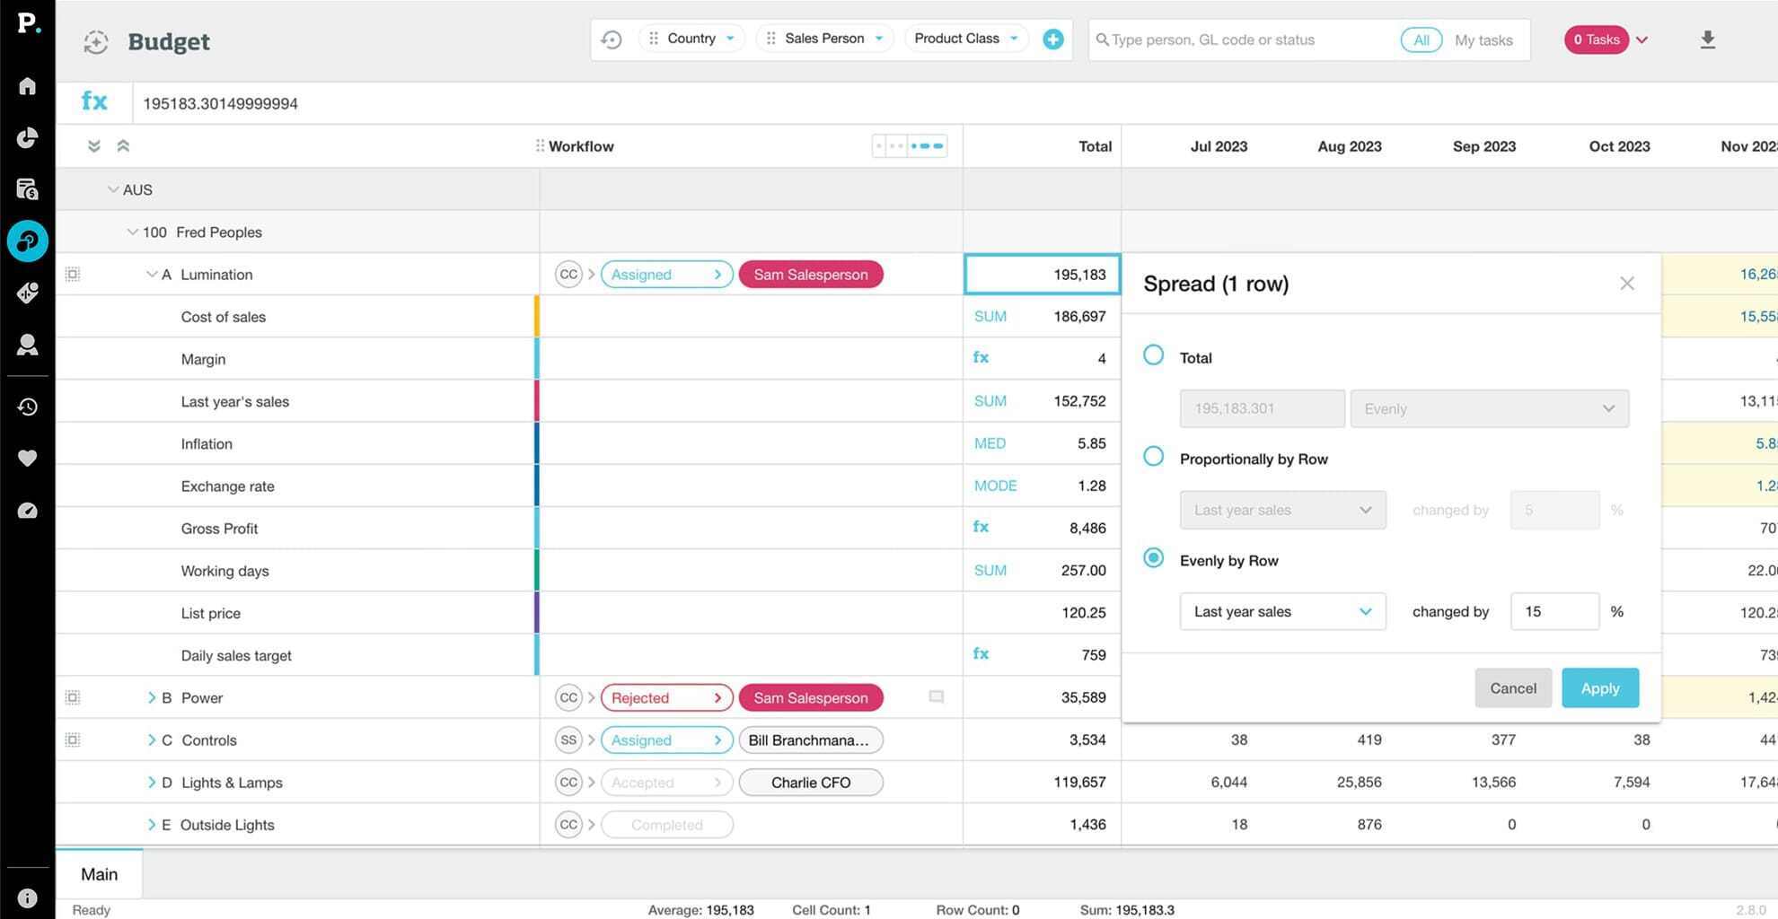Switch to the Main sheet tab

(x=99, y=874)
